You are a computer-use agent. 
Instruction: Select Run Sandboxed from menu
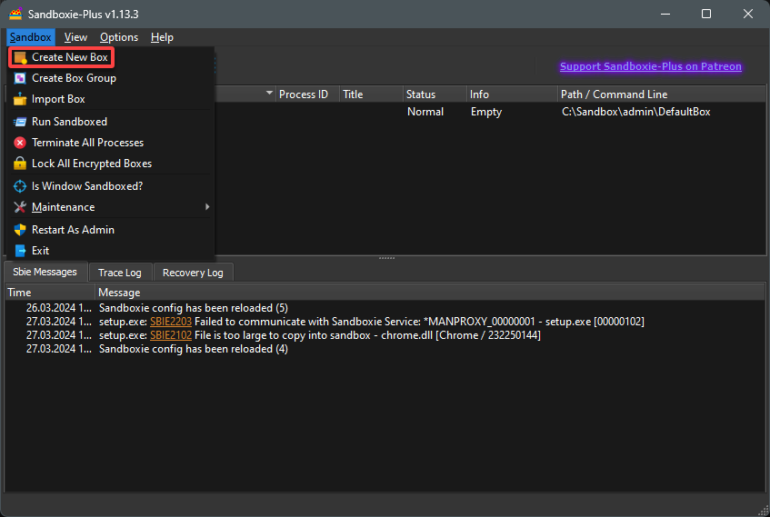click(x=111, y=122)
